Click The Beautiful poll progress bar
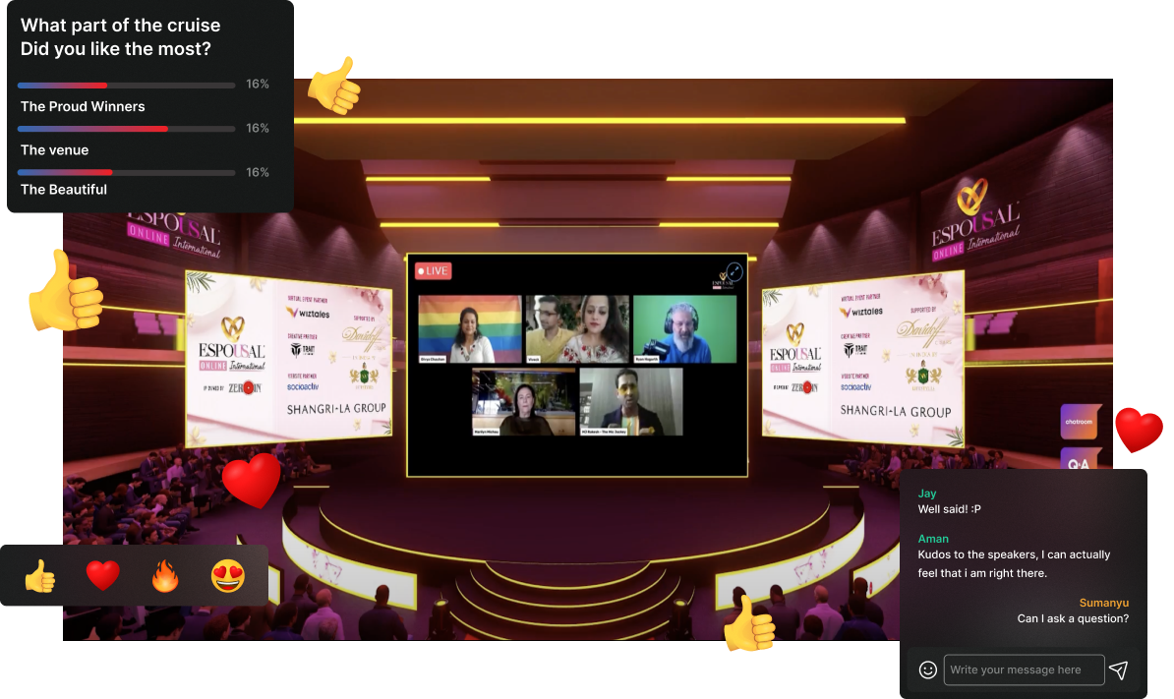Image resolution: width=1174 pixels, height=699 pixels. 127,173
